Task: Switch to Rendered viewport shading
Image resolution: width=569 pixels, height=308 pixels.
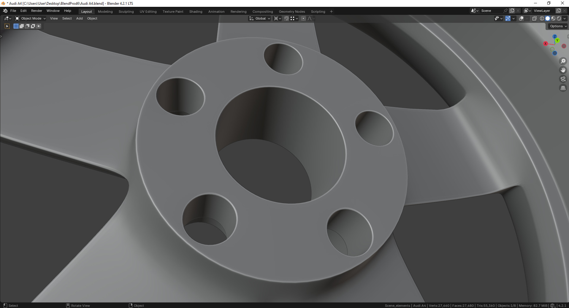Action: [x=559, y=18]
